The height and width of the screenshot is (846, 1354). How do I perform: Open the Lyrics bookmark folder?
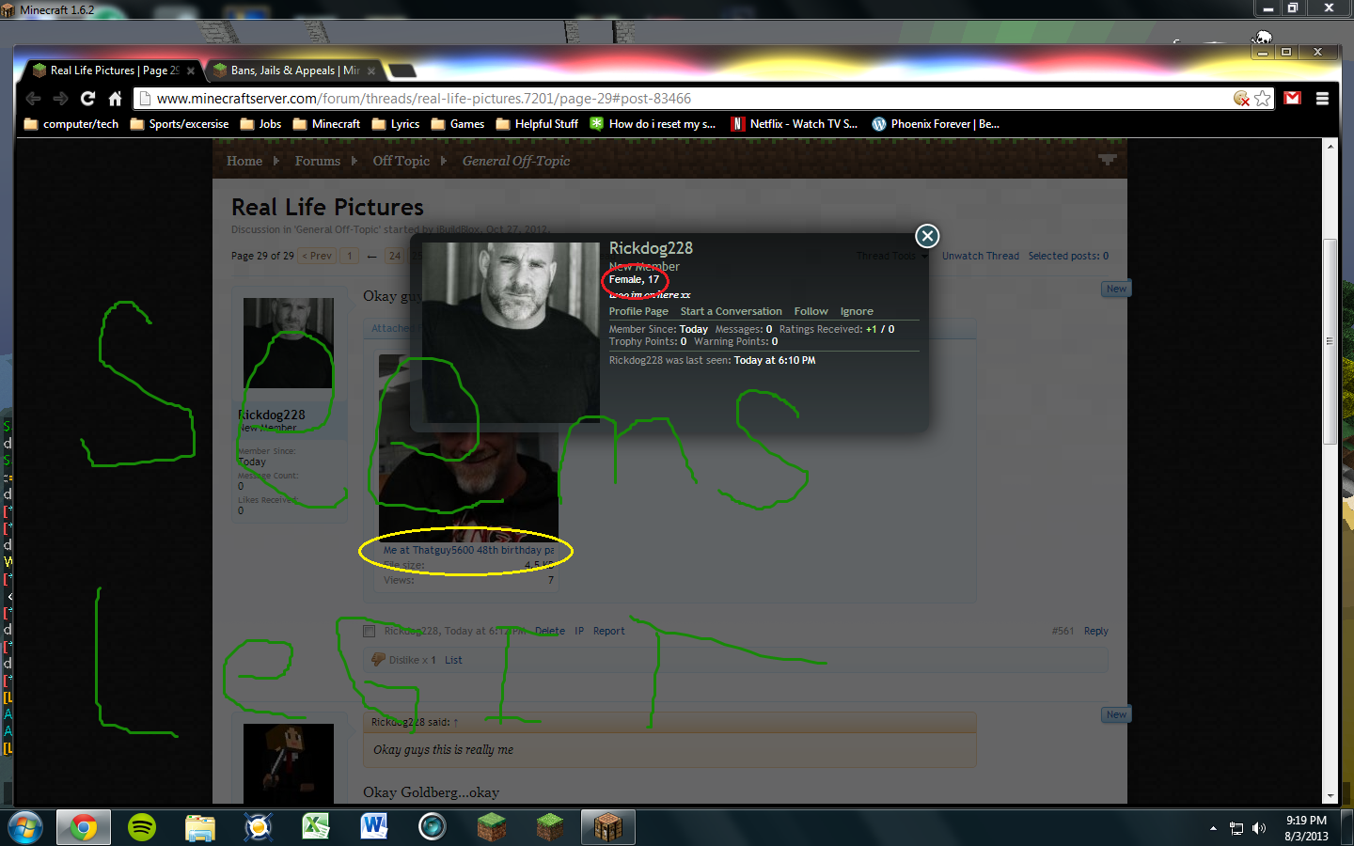396,124
